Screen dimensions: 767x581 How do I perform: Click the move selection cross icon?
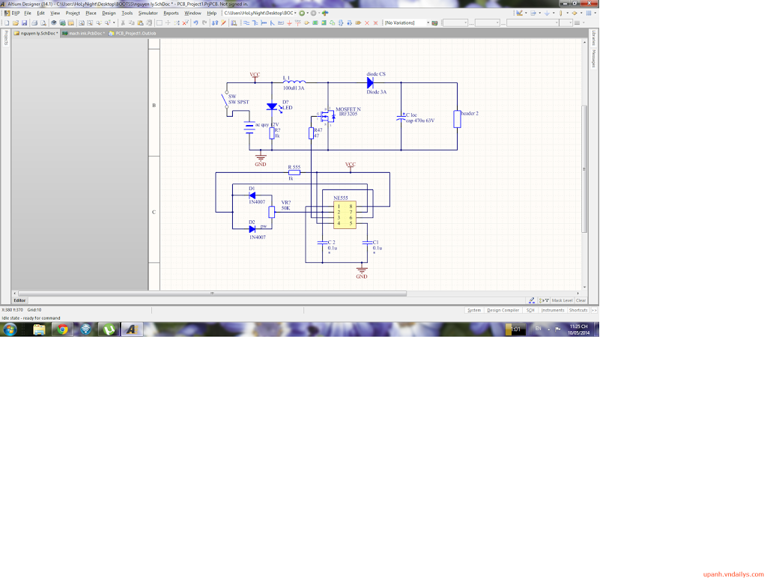[168, 23]
